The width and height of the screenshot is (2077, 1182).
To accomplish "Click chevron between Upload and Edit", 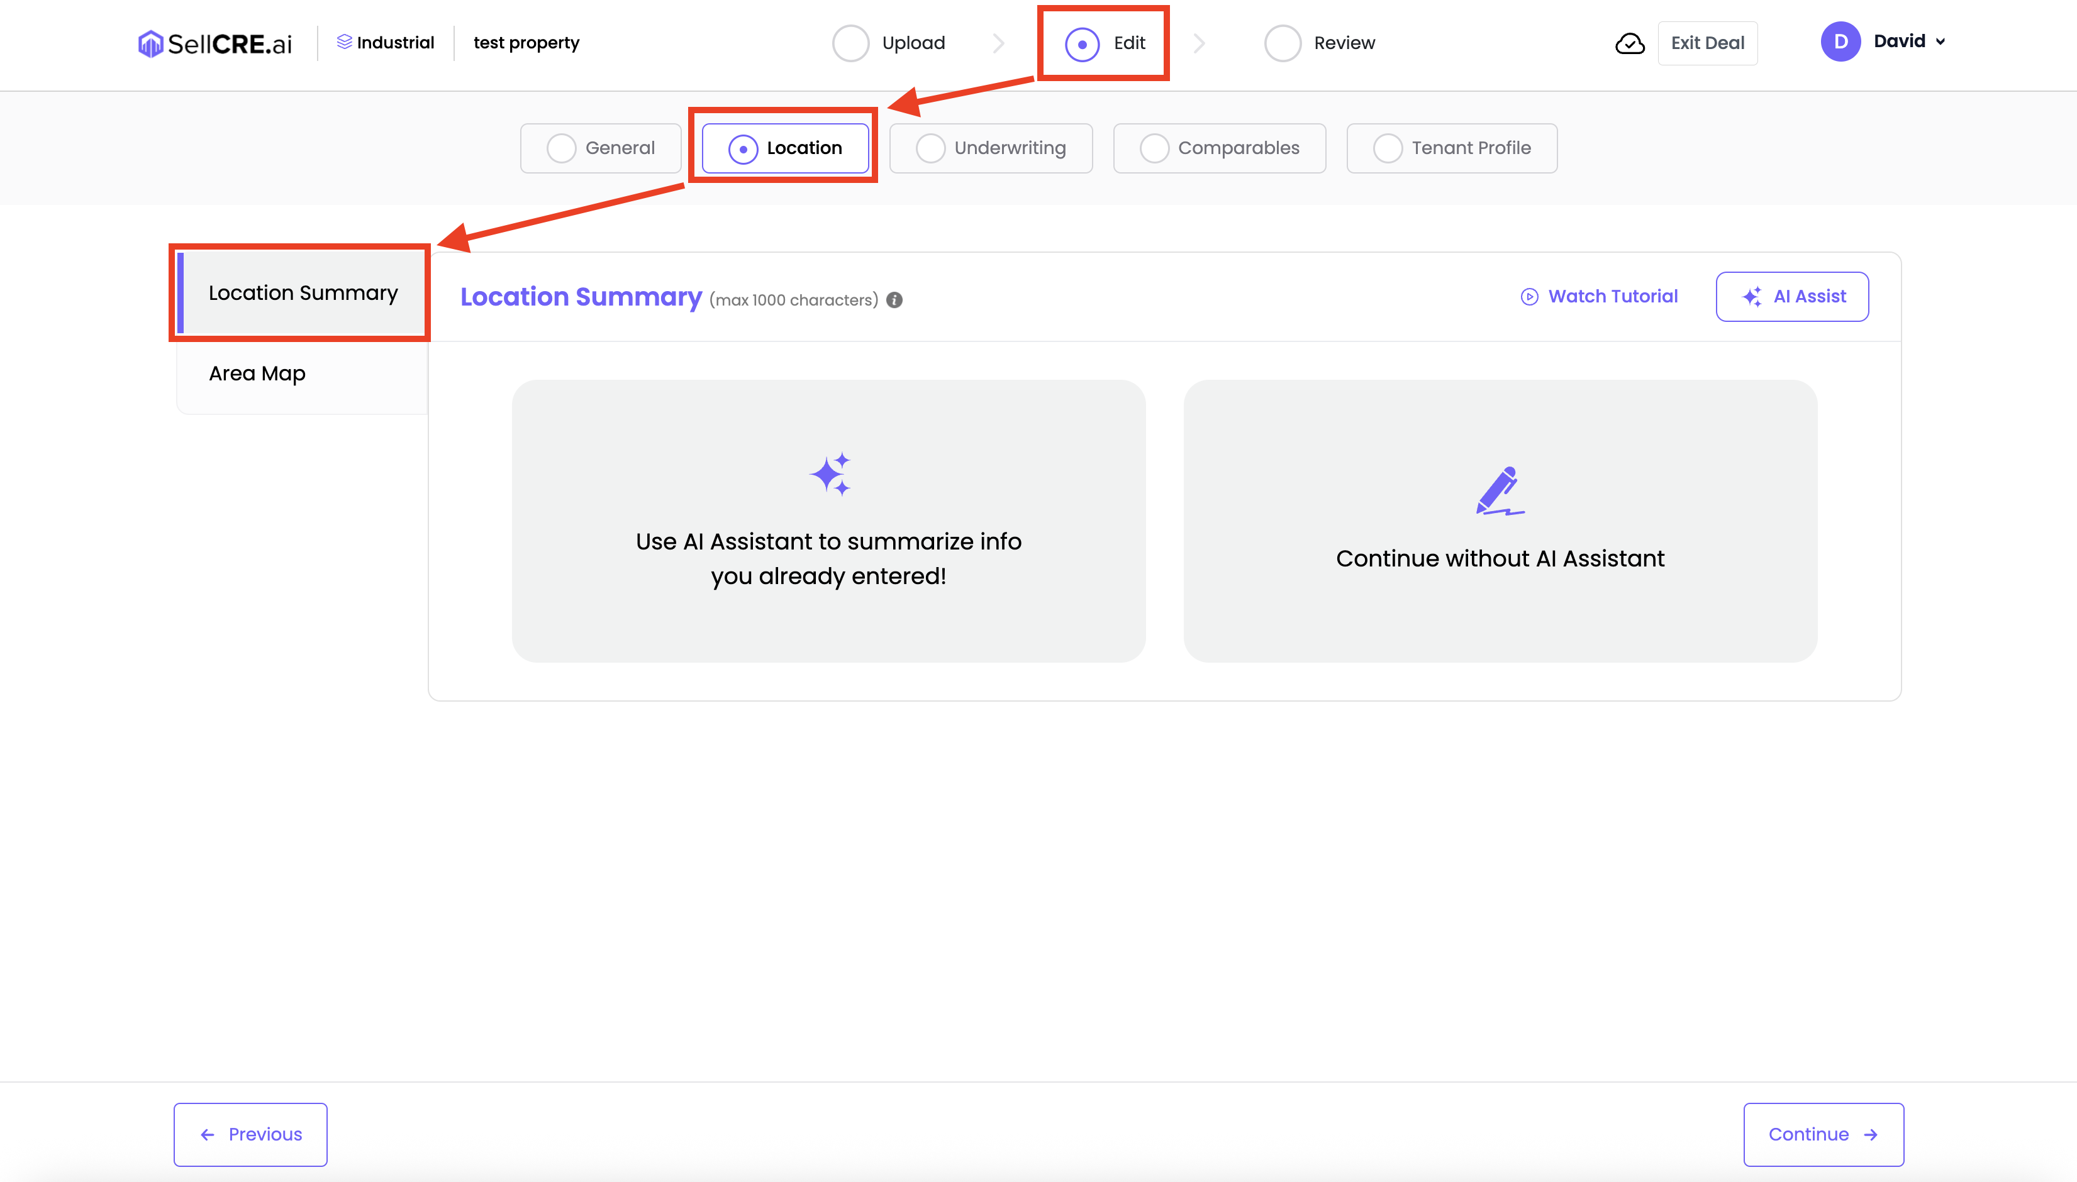I will click(x=999, y=43).
